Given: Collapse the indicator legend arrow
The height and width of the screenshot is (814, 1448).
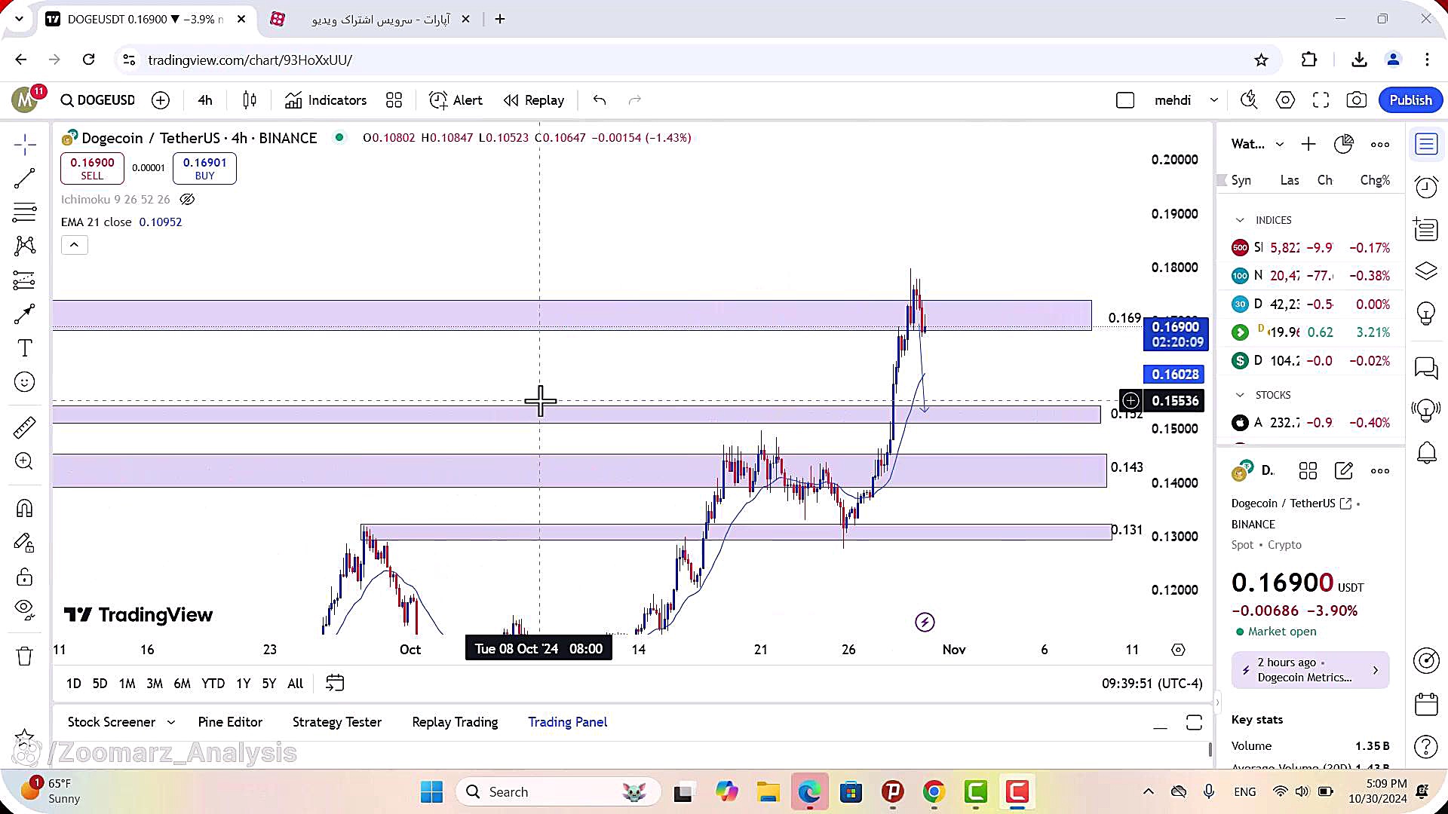Looking at the screenshot, I should pyautogui.click(x=74, y=245).
